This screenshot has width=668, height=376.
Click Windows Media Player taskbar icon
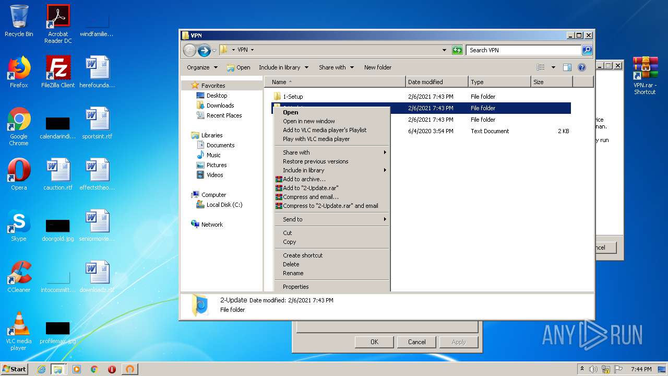[x=77, y=369]
